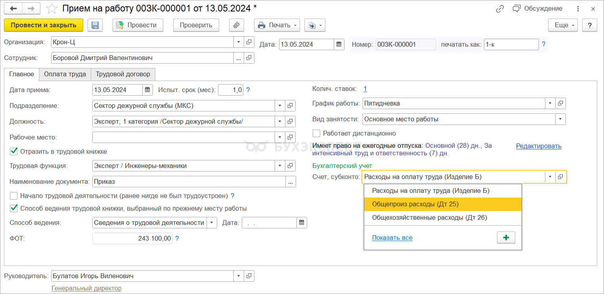Viewport: 604px width, 294px height.
Task: Select Общехозяйственные расходы (Дт 26) item
Action: coord(429,217)
